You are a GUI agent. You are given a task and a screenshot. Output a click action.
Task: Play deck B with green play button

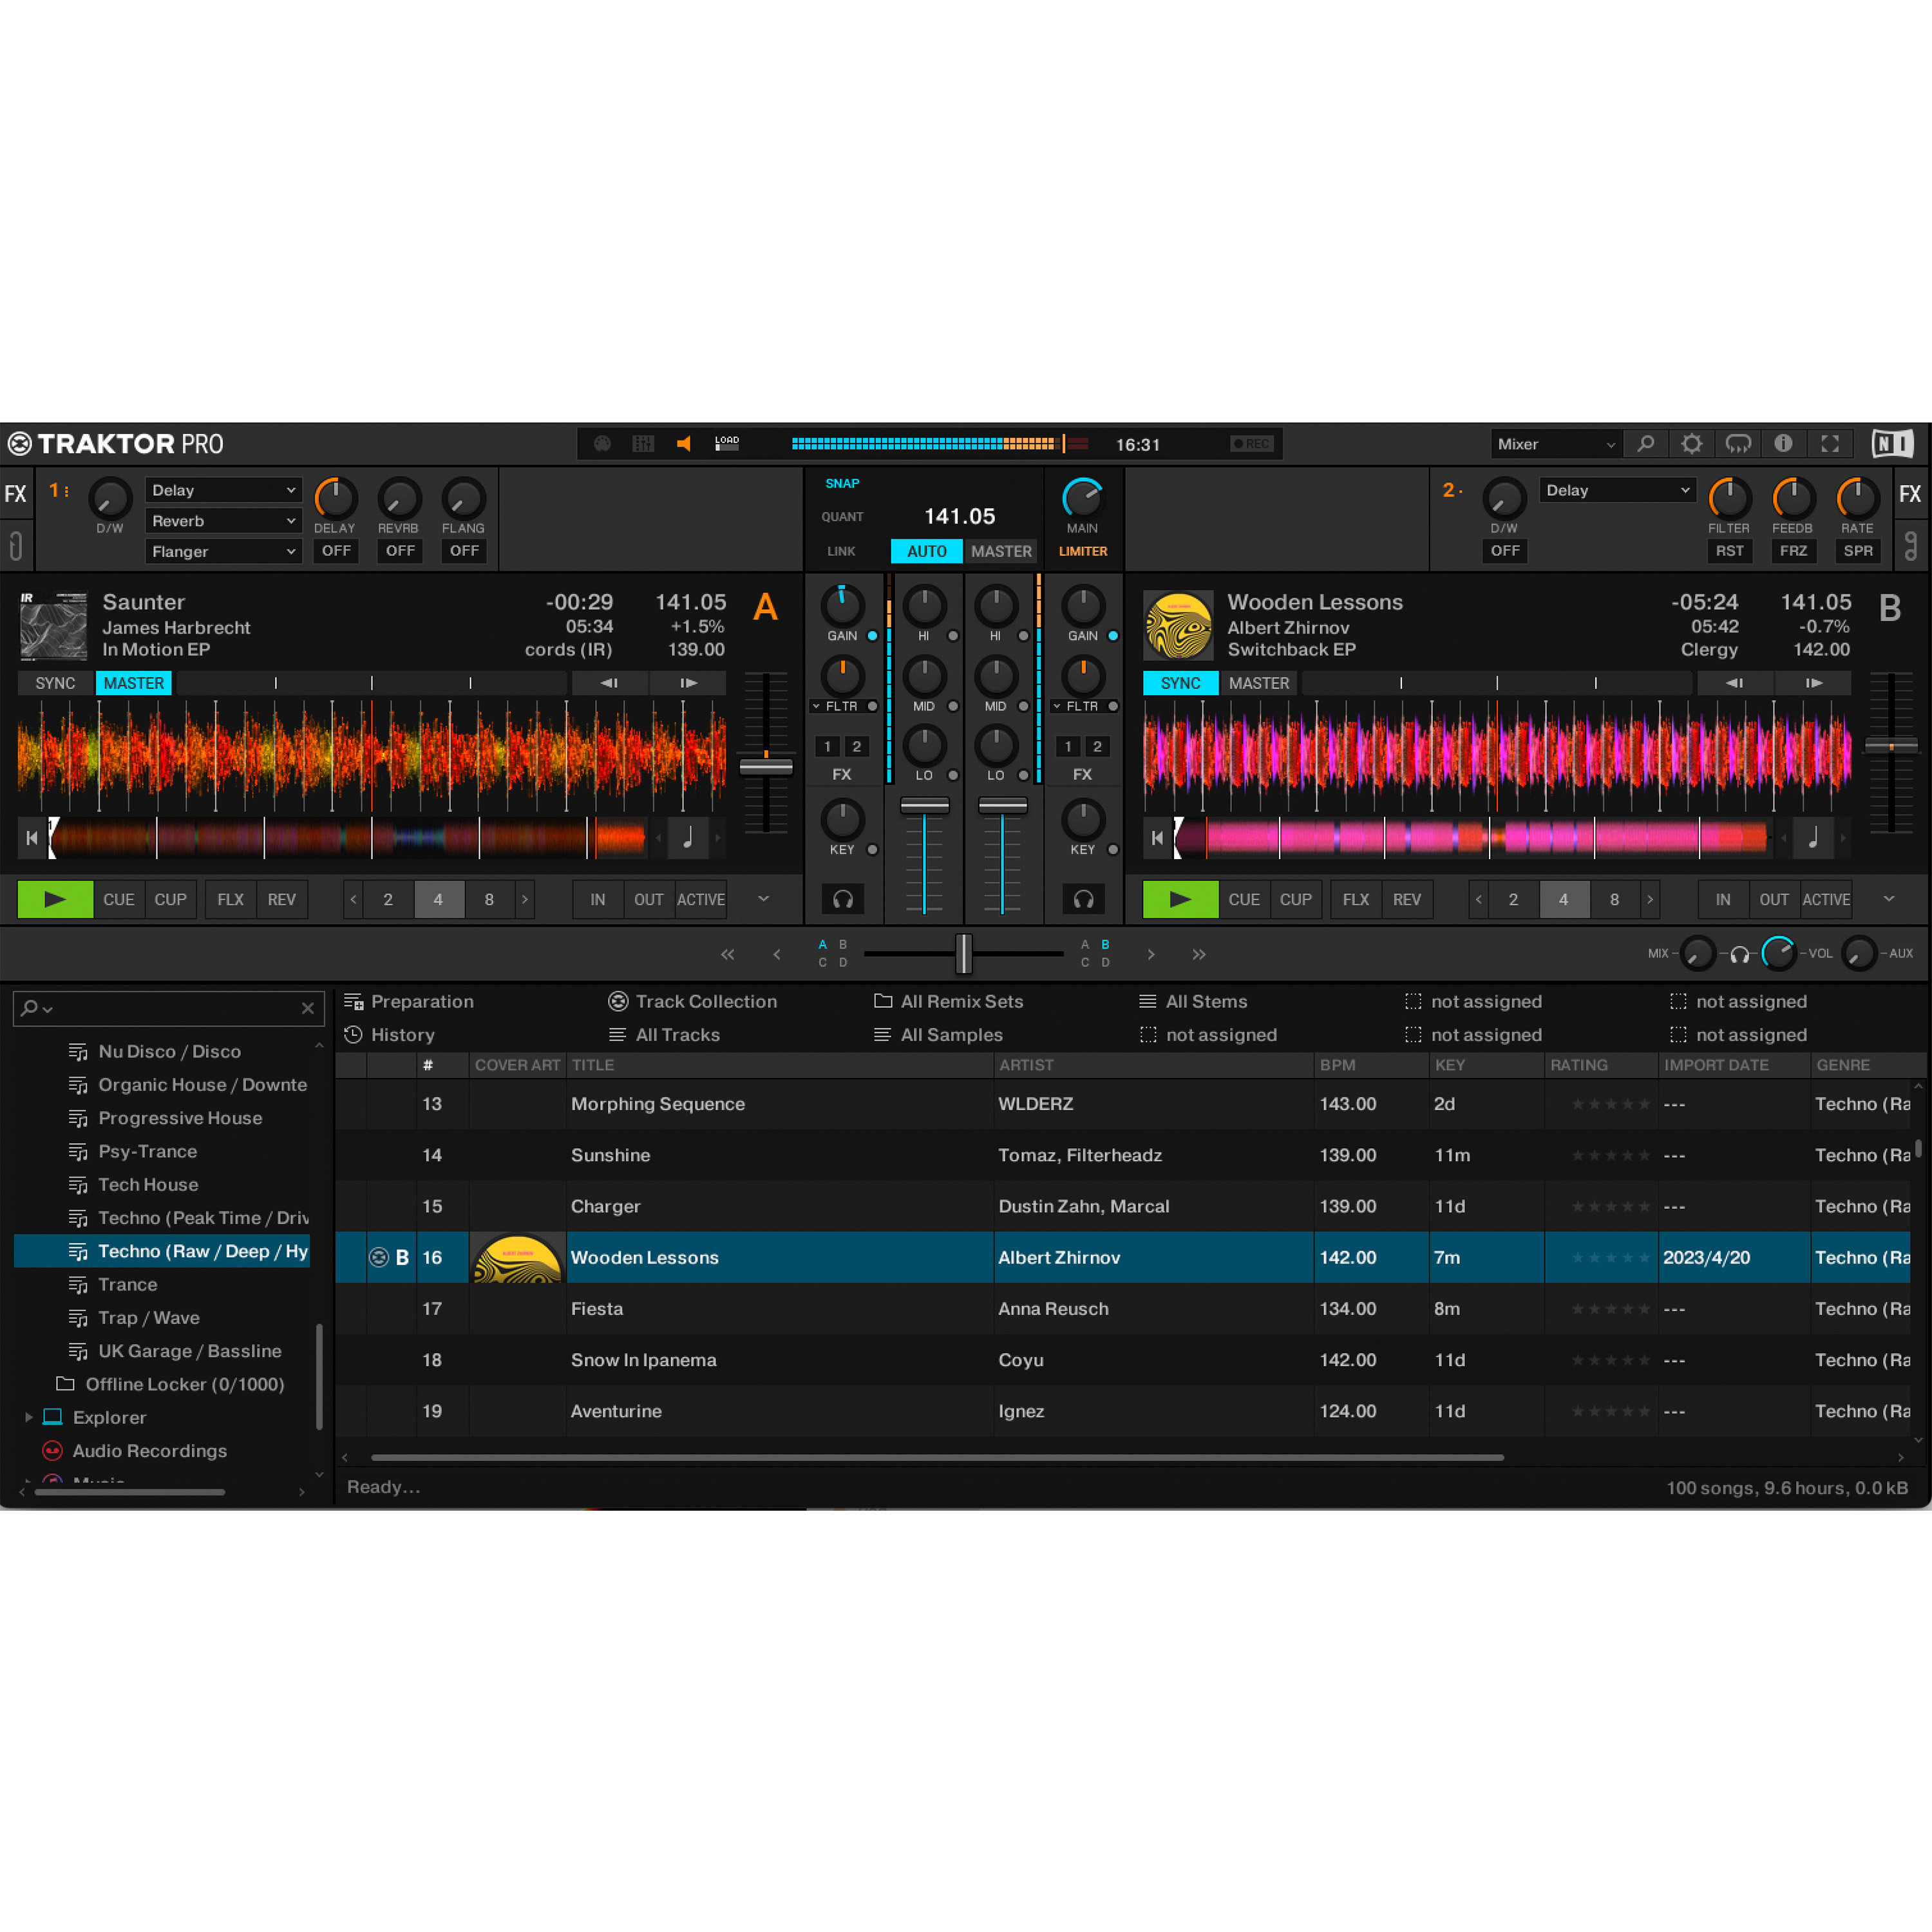[1181, 899]
